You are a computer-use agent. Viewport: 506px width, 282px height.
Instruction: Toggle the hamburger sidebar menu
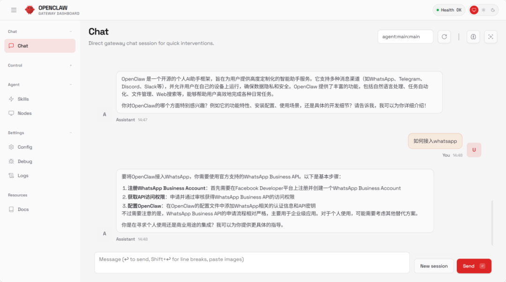point(14,10)
